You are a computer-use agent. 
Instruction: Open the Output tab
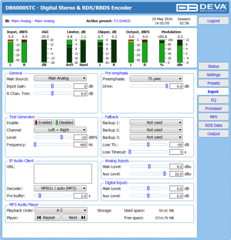(213, 134)
